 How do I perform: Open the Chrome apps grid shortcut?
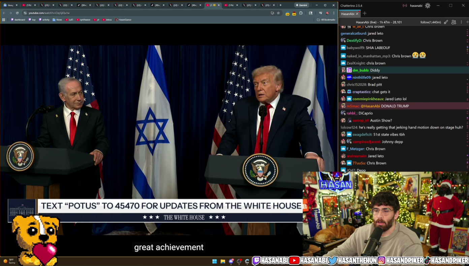coord(4,20)
